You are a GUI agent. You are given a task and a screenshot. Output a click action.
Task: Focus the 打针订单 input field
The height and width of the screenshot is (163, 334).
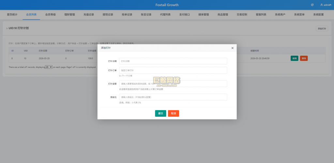pos(173,70)
